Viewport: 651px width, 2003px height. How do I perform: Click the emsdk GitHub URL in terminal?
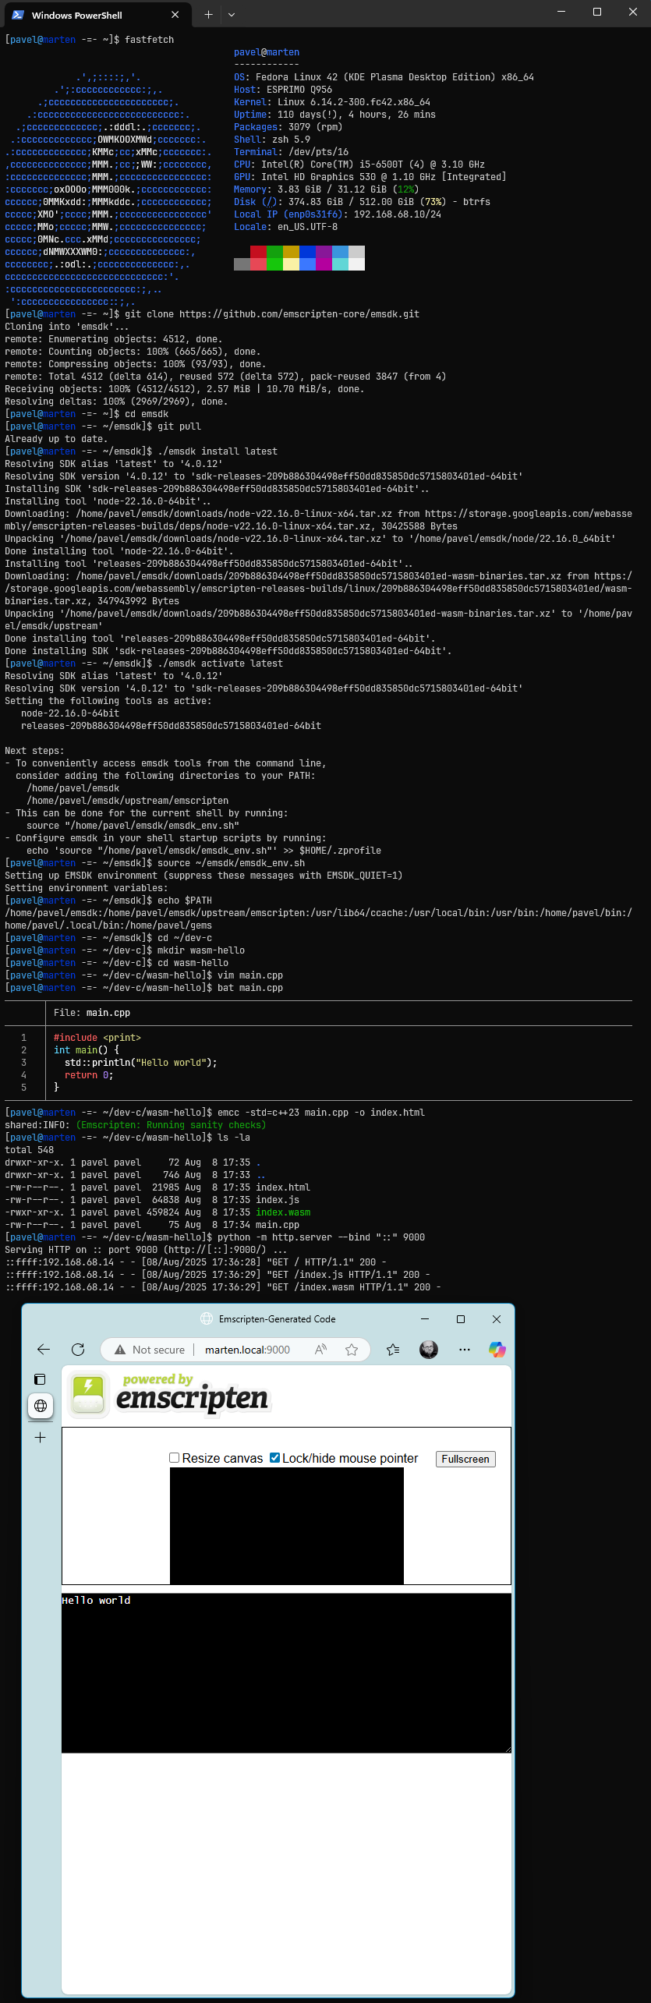299,314
